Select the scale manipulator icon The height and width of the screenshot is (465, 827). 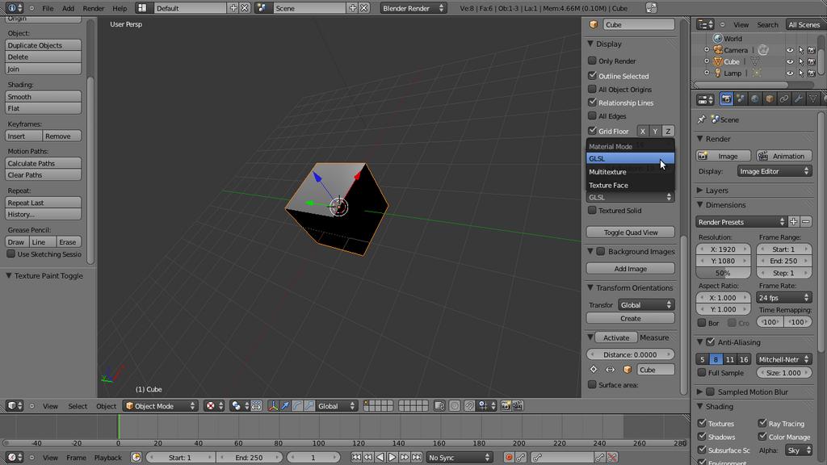tap(309, 406)
